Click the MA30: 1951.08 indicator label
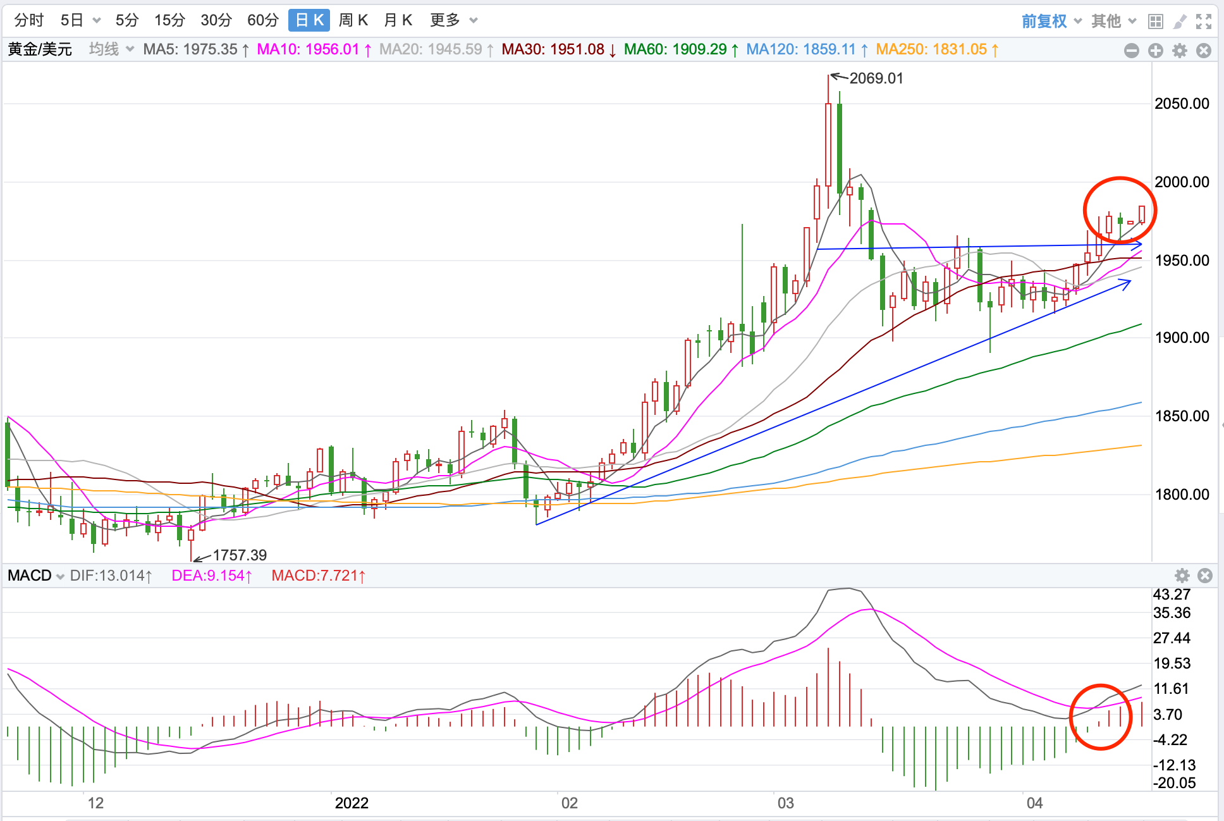 (x=559, y=49)
